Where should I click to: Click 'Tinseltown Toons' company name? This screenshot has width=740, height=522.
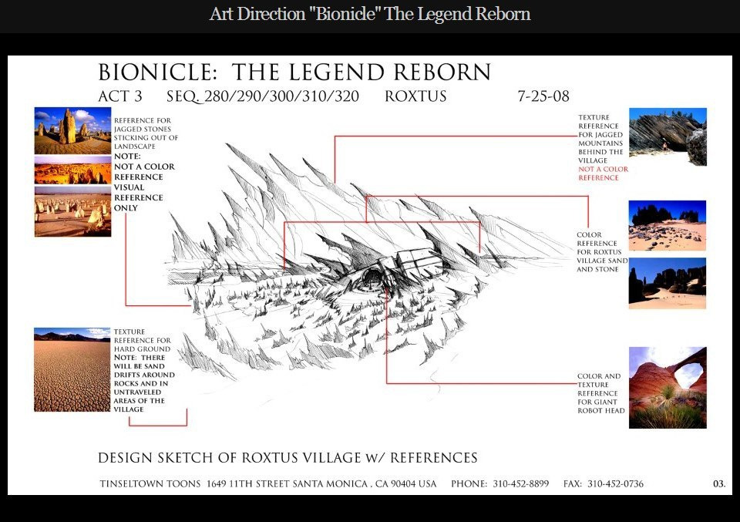coord(150,483)
